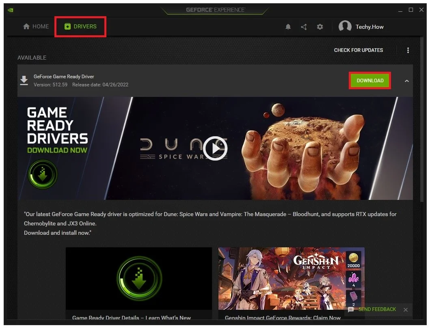Click the vertical scrollbar
This screenshot has height=328, width=430.
(x=422, y=120)
